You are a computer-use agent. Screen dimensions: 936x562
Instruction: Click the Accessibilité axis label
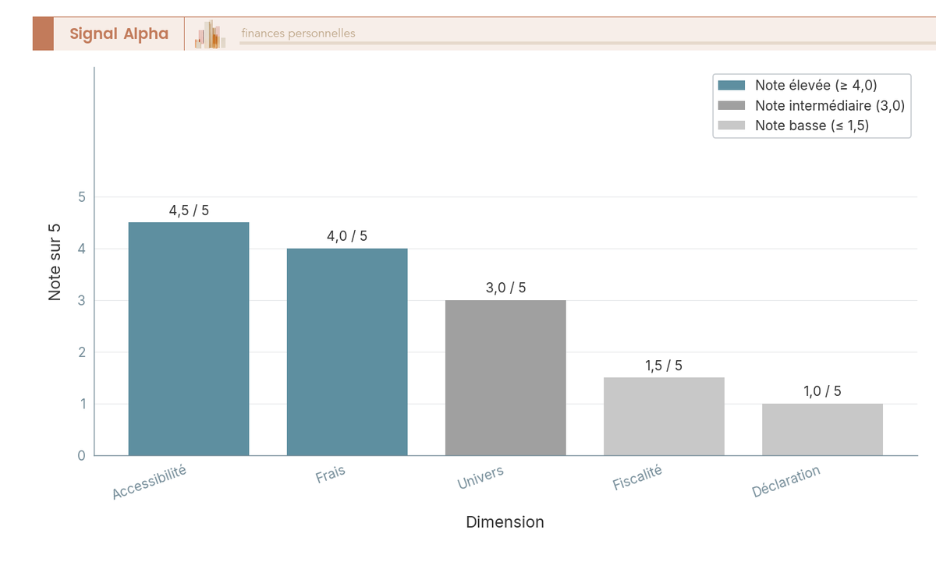(150, 482)
